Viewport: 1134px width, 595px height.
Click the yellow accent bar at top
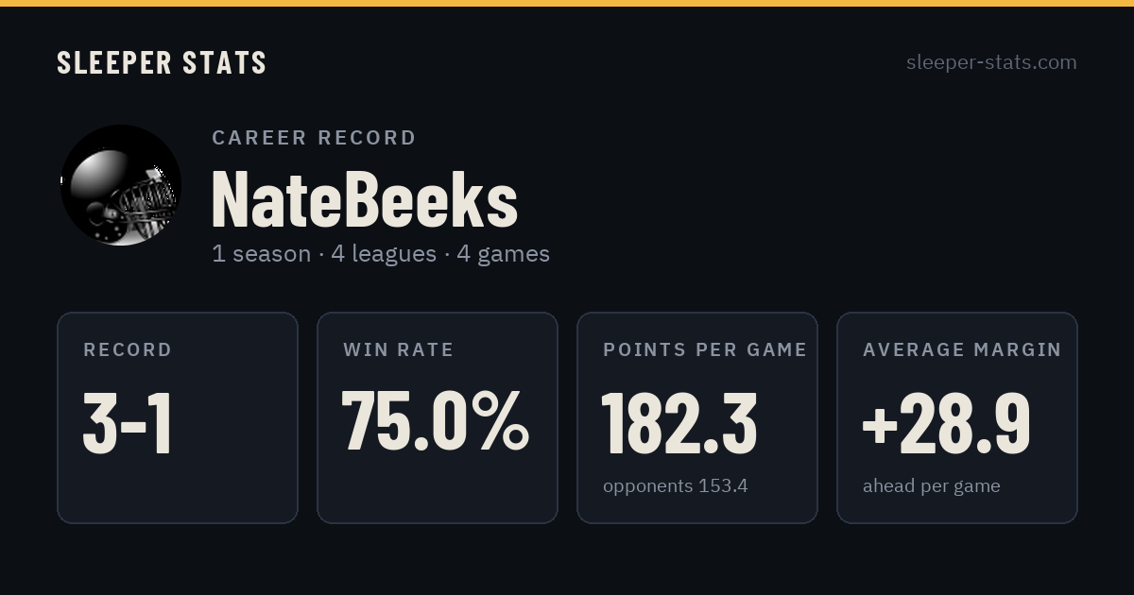567,3
